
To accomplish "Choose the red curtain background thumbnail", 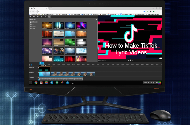I will (70, 59).
